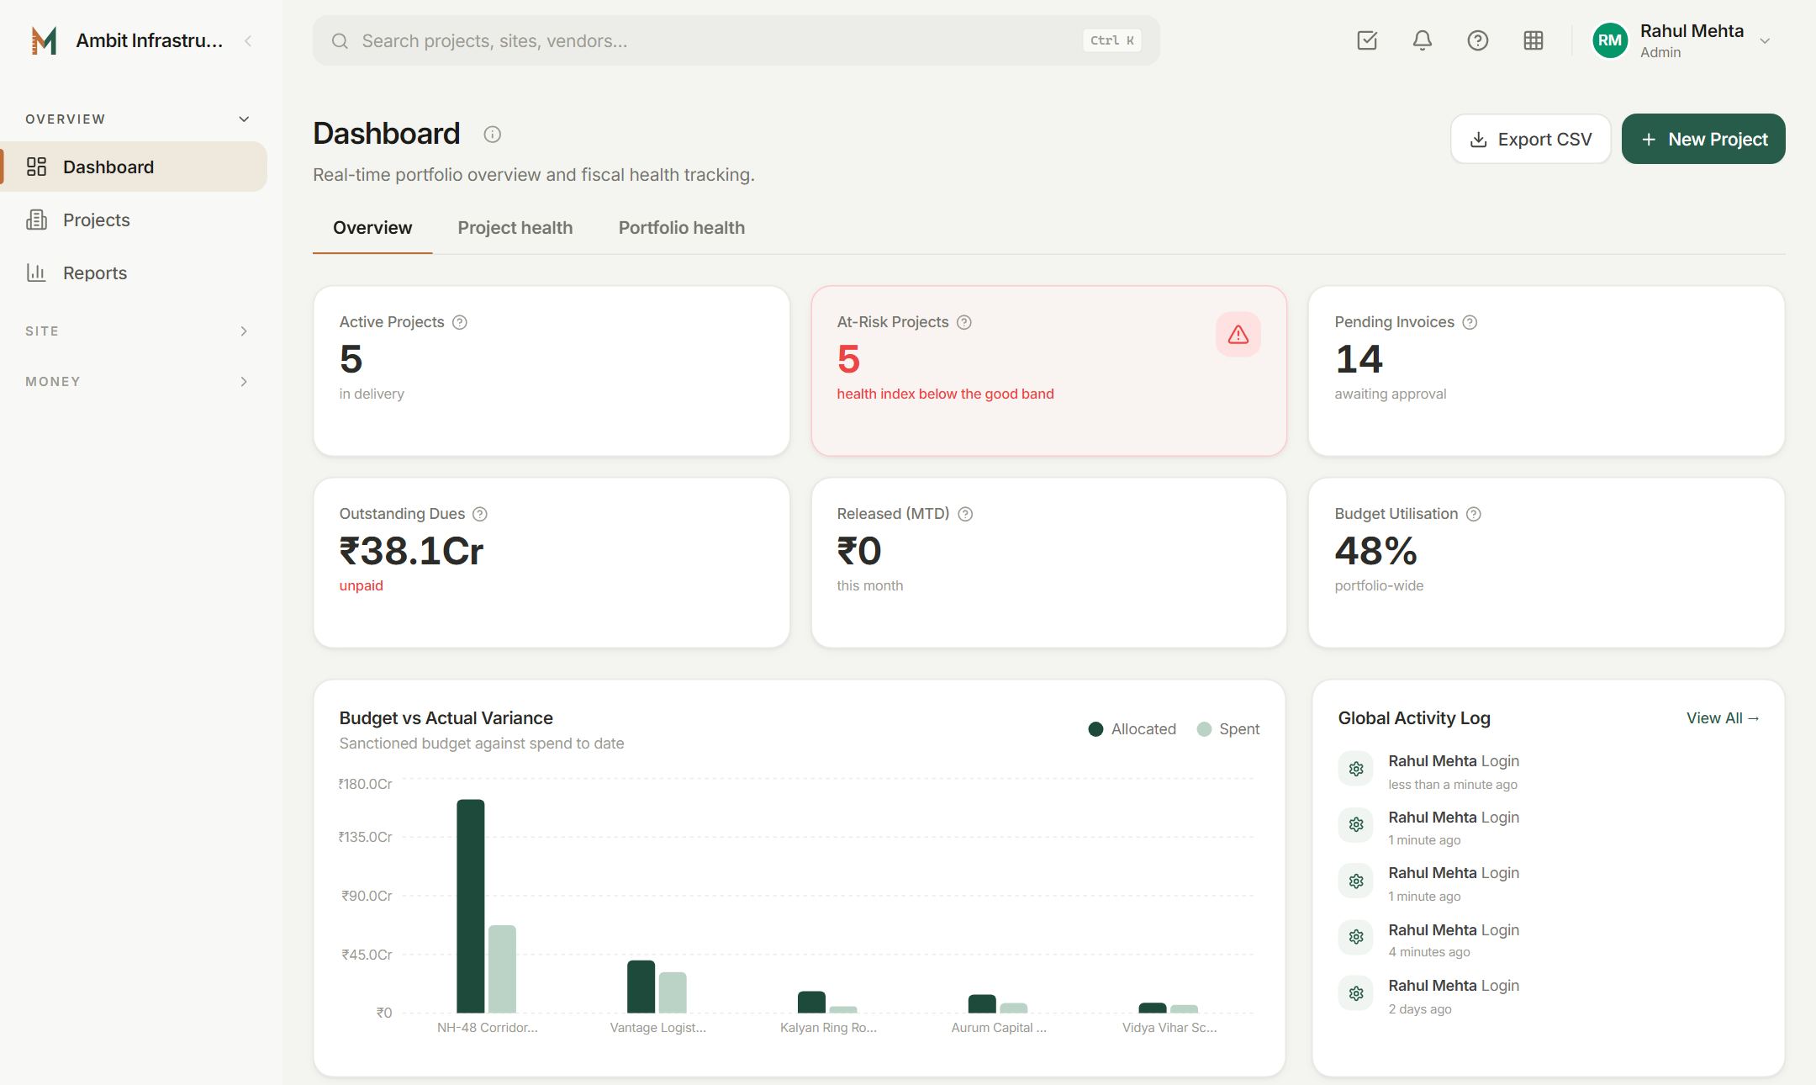
Task: Click the RM user avatar
Action: coord(1610,40)
